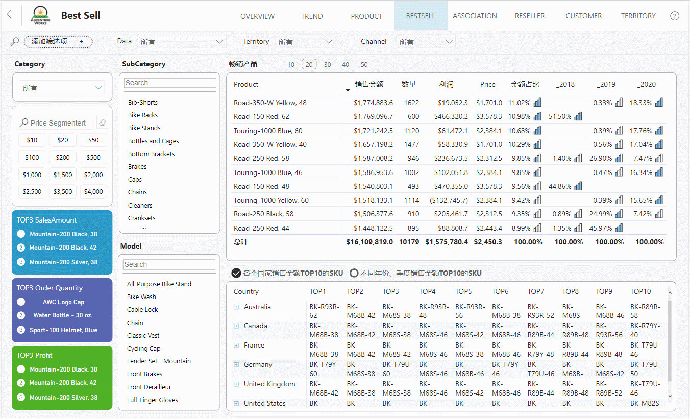Open the help question mark icon
Image resolution: width=690 pixels, height=419 pixels.
coord(674,16)
